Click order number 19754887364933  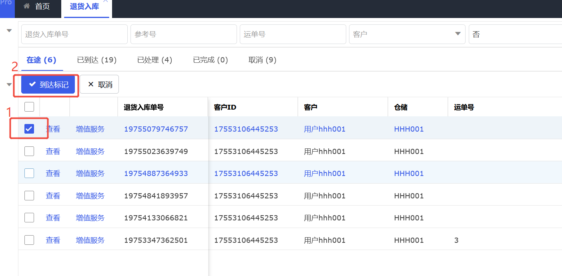tap(156, 173)
